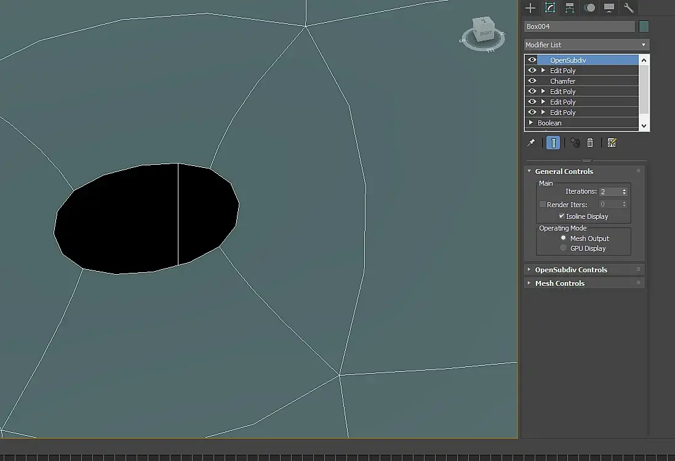Toggle Show End Result button
This screenshot has height=461, width=675.
pos(553,143)
